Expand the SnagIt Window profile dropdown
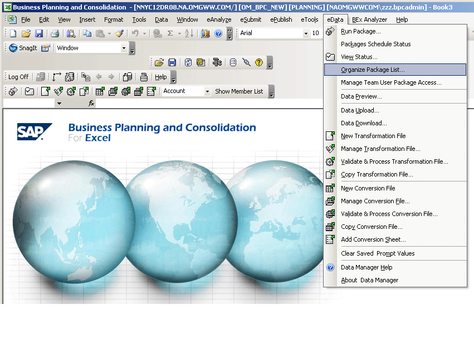This screenshot has height=353, width=474. (124, 48)
